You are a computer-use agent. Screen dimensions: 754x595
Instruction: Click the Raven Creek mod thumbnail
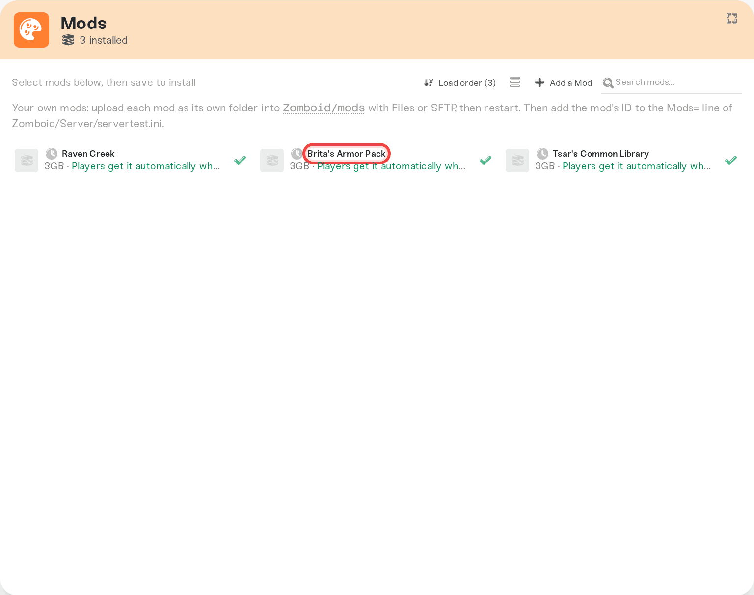point(27,161)
